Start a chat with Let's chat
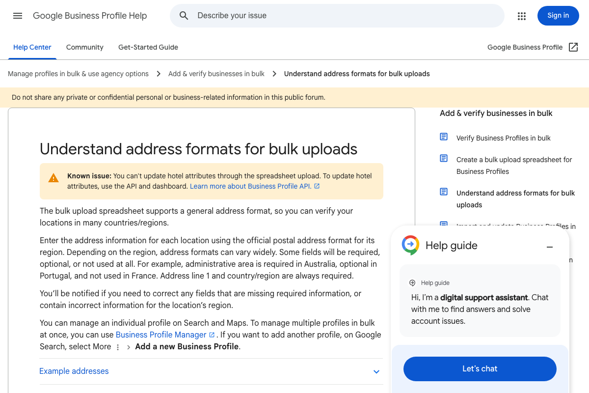The image size is (589, 393). 480,369
